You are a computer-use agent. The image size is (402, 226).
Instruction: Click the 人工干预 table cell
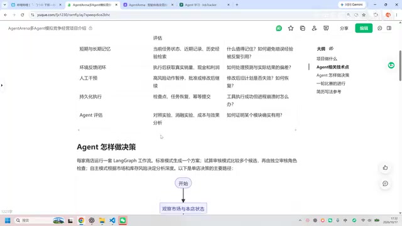pos(88,78)
